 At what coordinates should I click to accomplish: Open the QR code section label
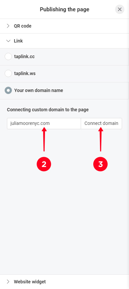[22, 26]
